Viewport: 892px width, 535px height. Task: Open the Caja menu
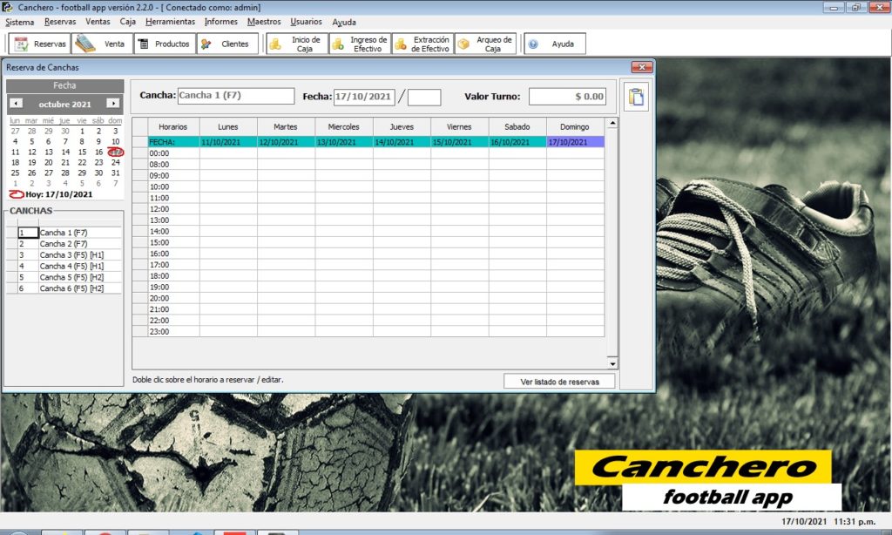tap(127, 22)
